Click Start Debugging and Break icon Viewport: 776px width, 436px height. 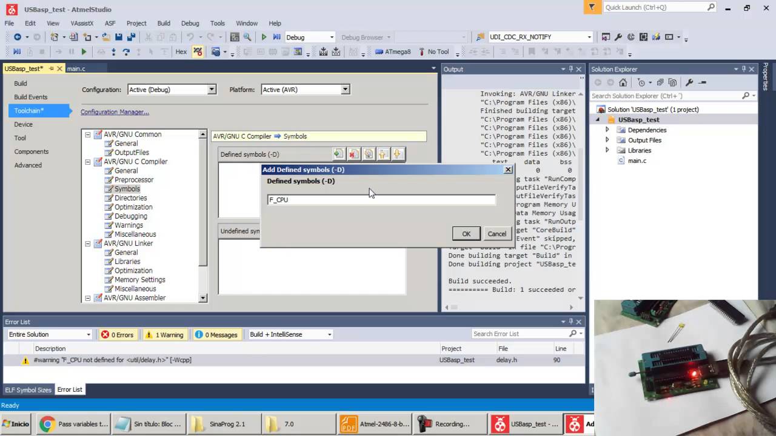[x=276, y=37]
